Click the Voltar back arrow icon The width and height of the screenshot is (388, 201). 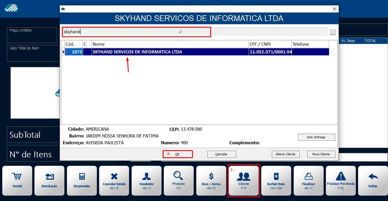pos(373,177)
